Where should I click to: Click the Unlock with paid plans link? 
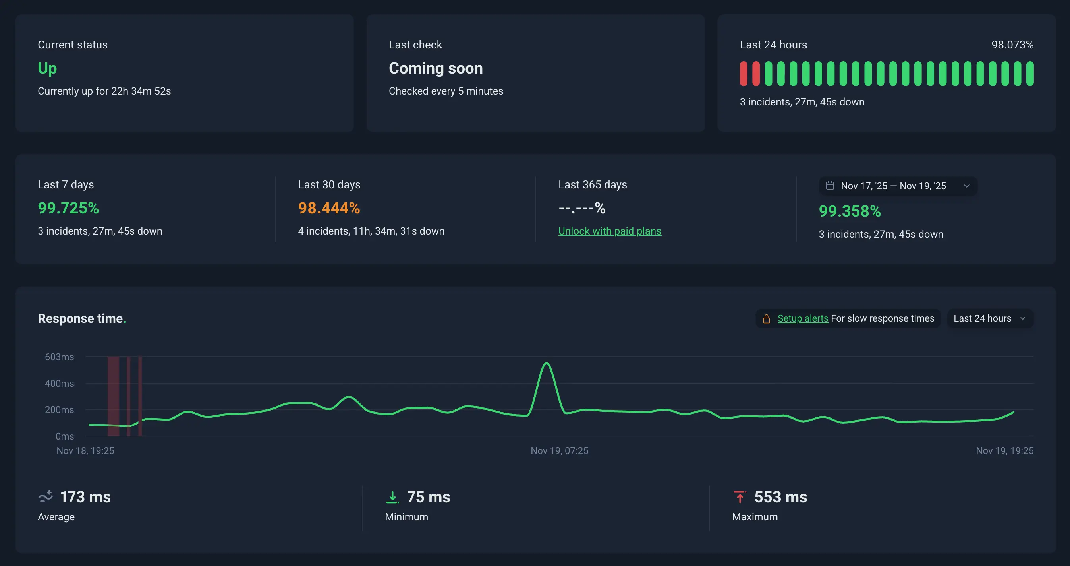click(x=610, y=231)
